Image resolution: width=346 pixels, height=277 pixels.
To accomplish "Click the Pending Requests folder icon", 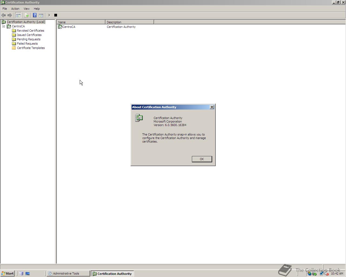I will click(14, 39).
